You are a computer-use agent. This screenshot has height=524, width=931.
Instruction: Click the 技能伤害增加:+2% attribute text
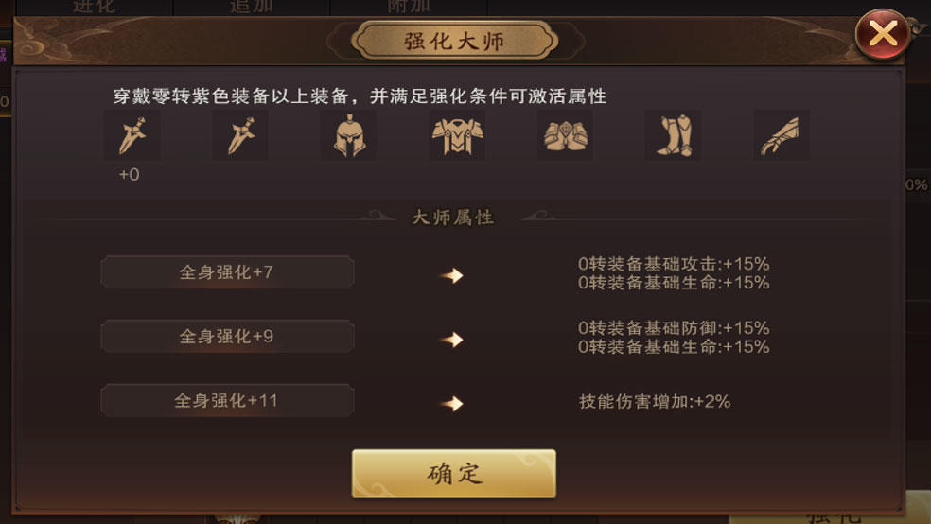coord(655,401)
